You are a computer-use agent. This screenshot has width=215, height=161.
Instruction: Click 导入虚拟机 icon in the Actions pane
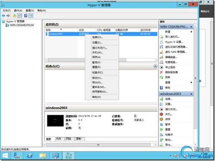[162, 37]
